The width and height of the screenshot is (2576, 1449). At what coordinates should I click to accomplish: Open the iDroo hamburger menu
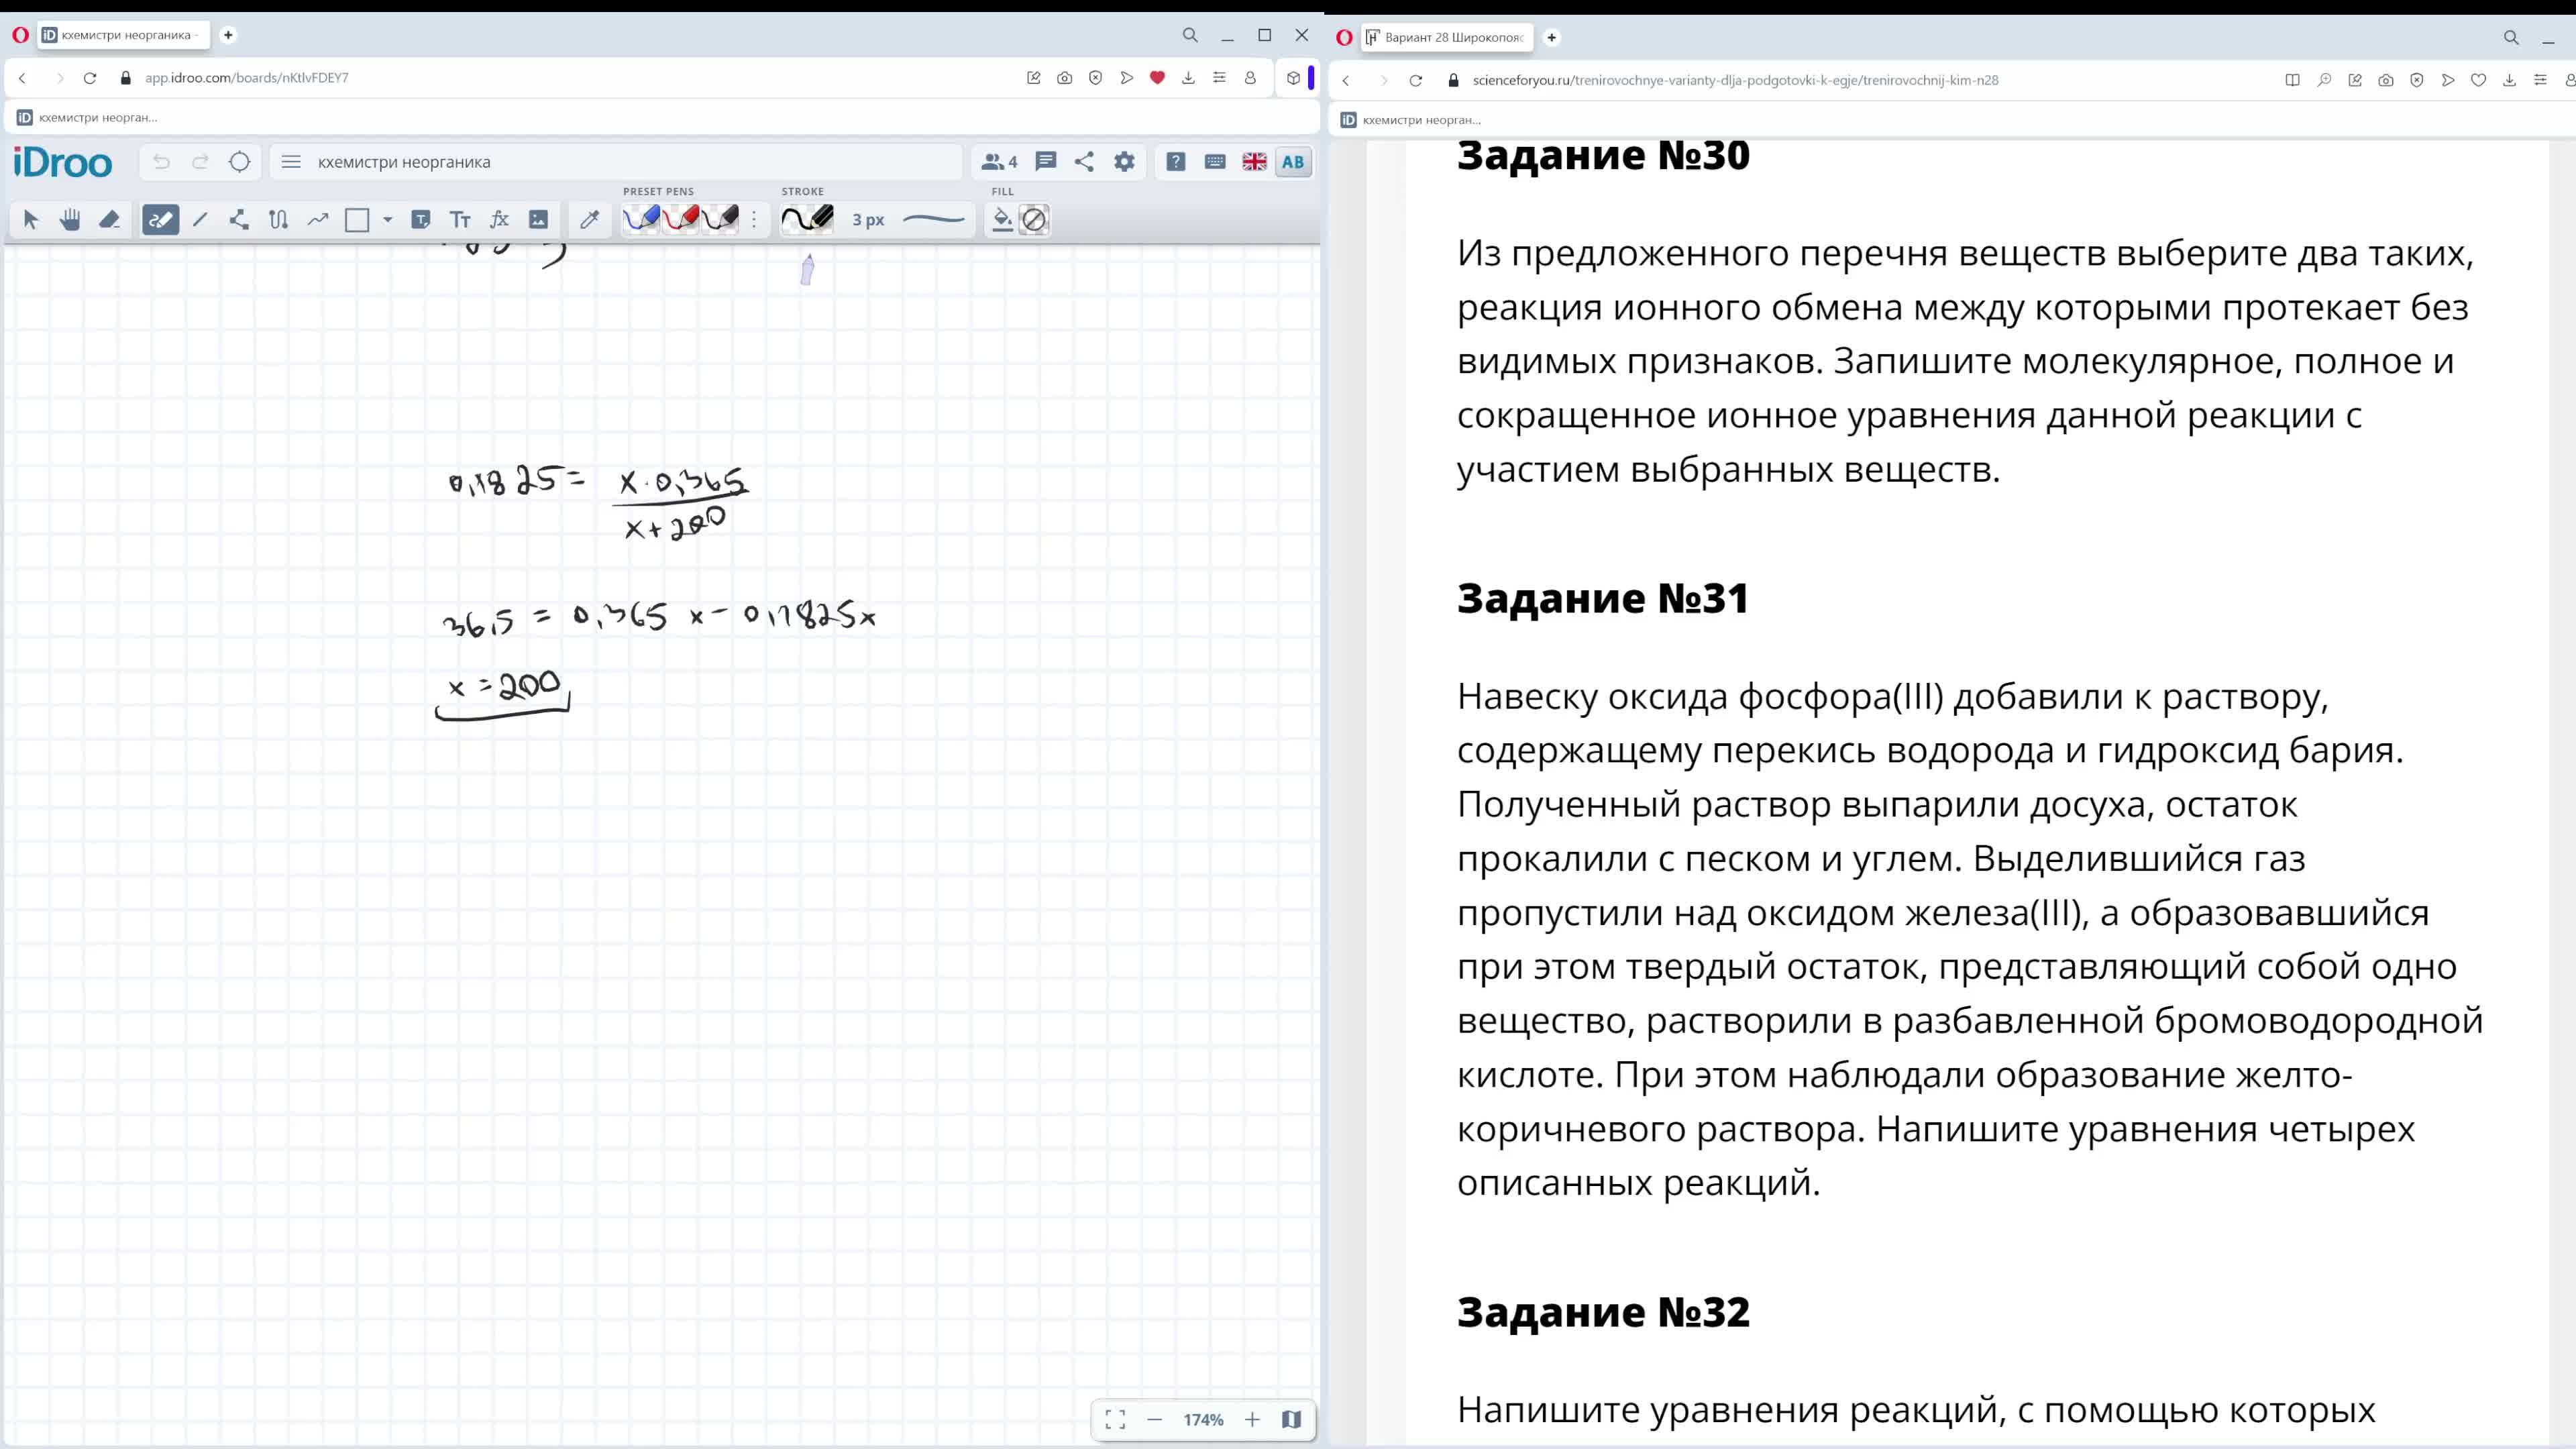[x=291, y=161]
